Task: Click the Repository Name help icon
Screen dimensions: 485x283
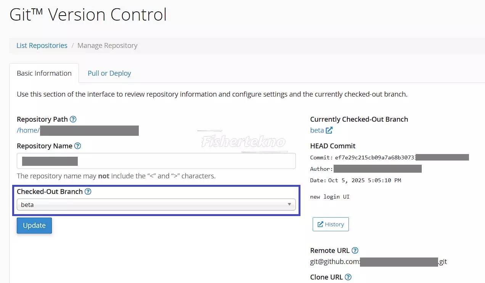Action: [77, 146]
